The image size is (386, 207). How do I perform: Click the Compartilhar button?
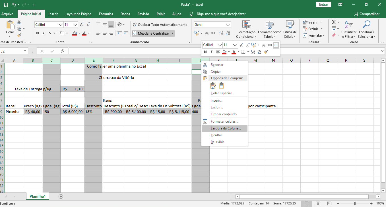click(x=367, y=14)
